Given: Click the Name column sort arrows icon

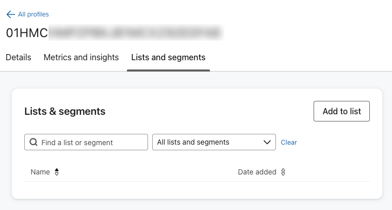Looking at the screenshot, I should 57,172.
